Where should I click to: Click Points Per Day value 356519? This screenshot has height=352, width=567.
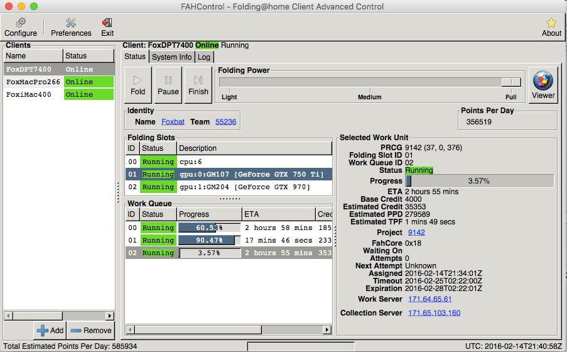478,122
